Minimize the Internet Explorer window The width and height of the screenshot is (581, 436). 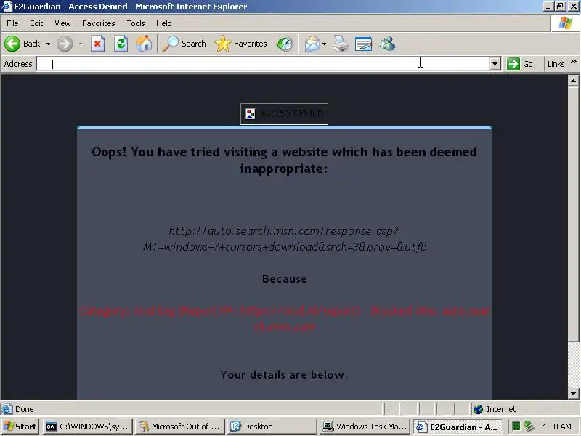(549, 7)
